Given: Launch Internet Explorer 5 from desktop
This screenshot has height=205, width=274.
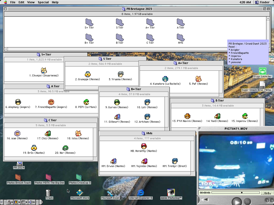Looking at the screenshot, I should point(140,193).
